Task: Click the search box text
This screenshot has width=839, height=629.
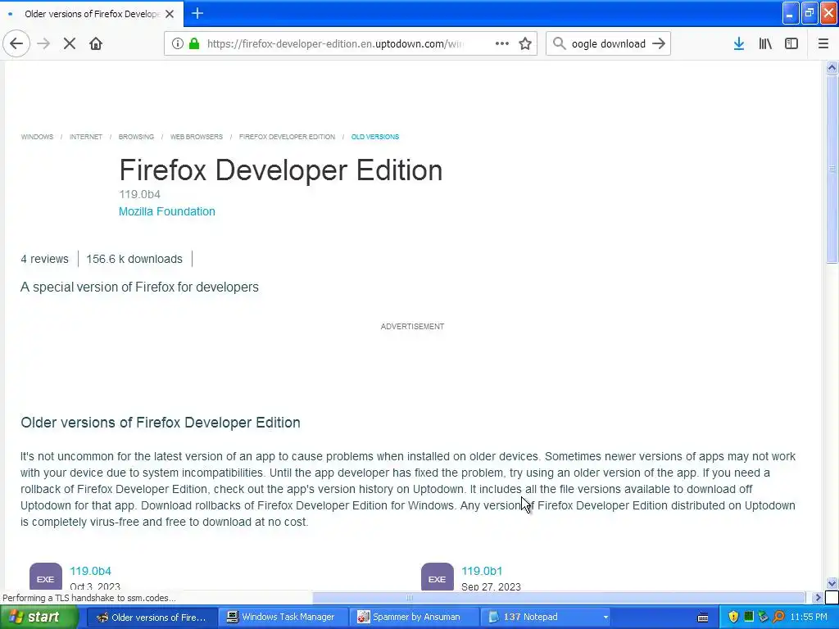Action: click(609, 43)
